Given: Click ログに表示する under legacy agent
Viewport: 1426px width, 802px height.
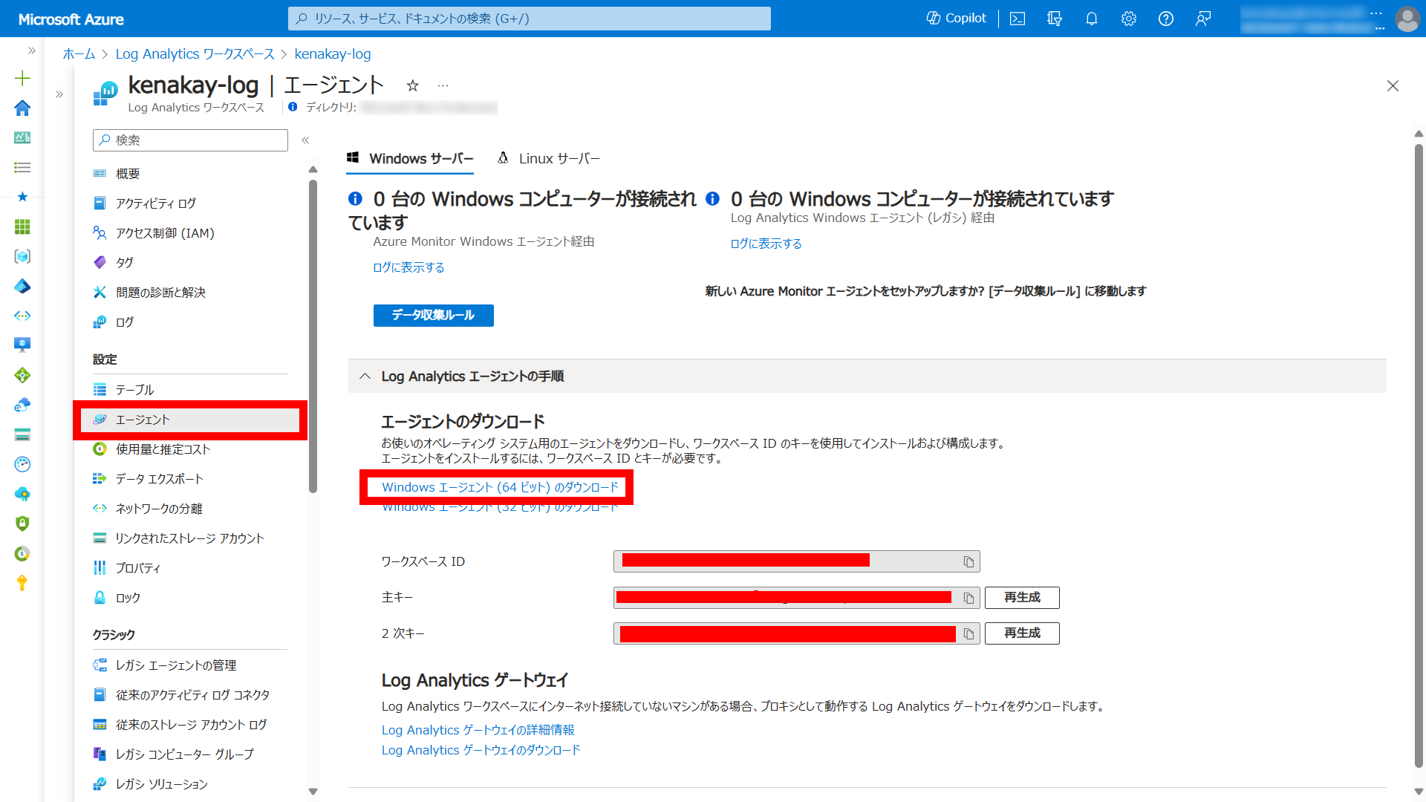Looking at the screenshot, I should (x=766, y=244).
